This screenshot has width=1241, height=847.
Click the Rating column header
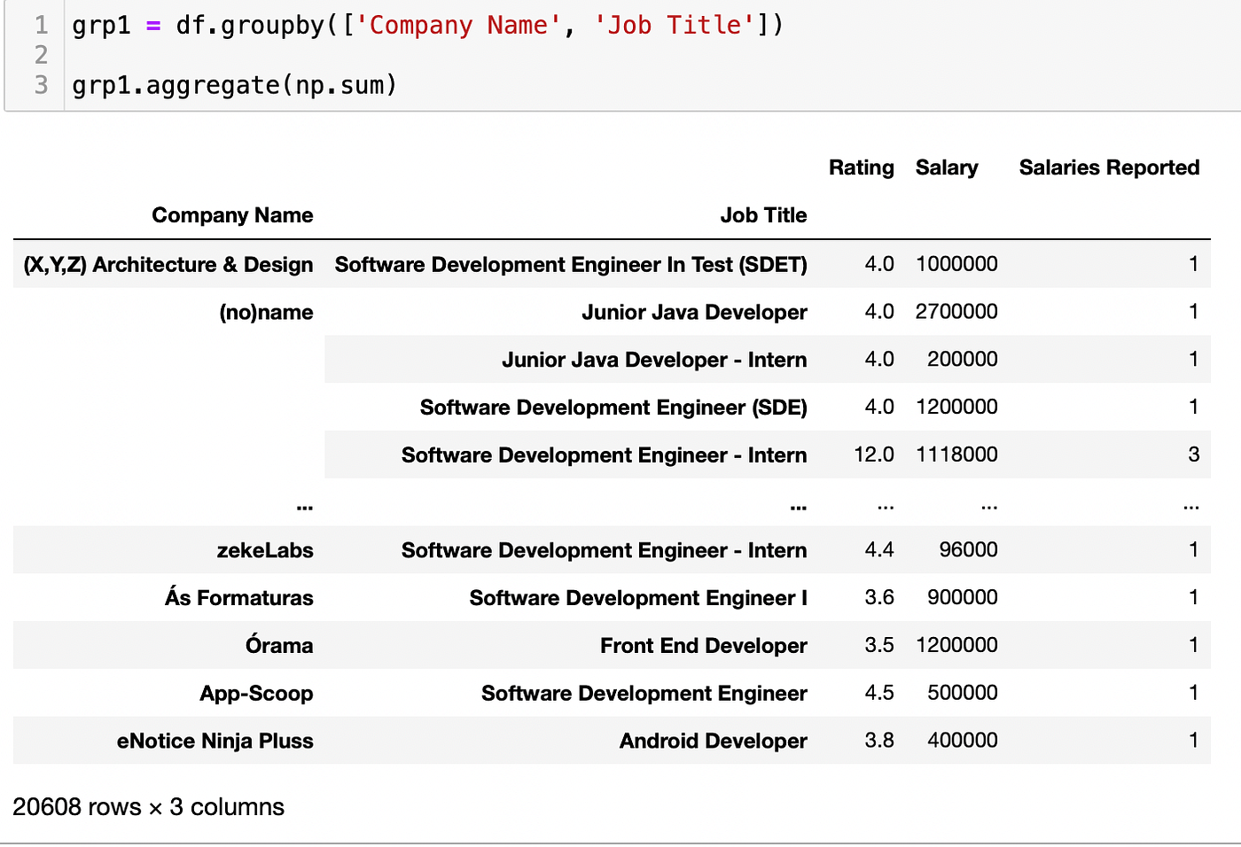(861, 167)
